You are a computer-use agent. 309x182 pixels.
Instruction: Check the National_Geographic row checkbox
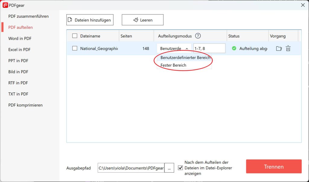pos(74,48)
